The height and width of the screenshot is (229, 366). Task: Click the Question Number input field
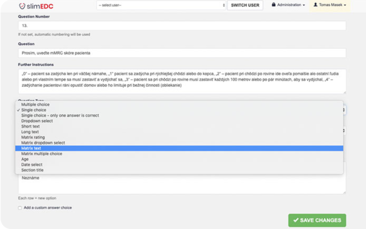point(182,26)
